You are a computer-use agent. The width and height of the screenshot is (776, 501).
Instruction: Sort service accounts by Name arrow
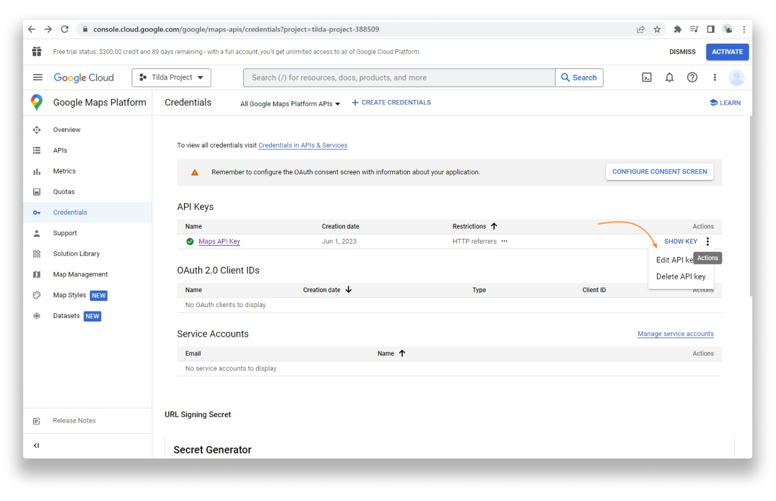tap(402, 354)
